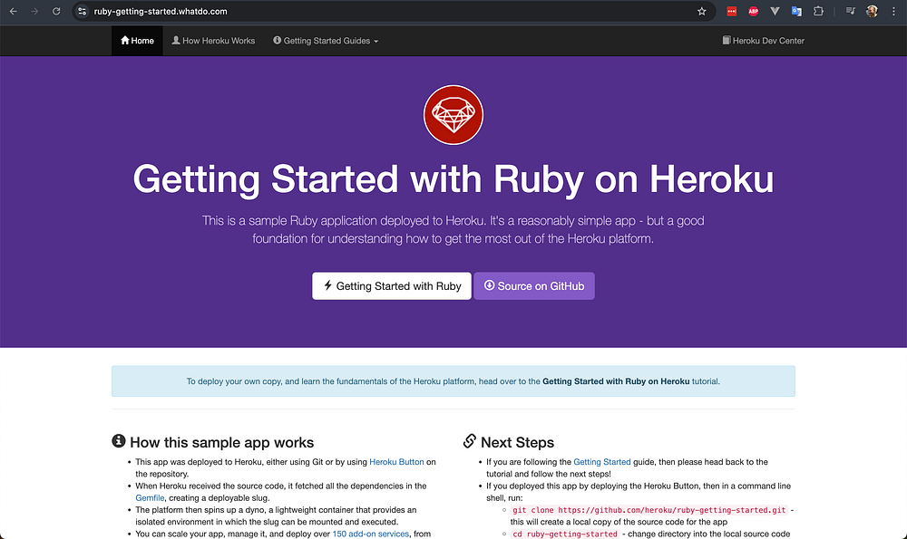Open Chrome three-dot menu
This screenshot has width=907, height=539.
click(893, 11)
